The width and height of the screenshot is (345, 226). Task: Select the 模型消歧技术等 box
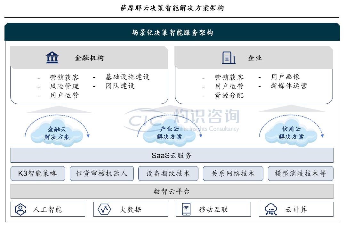[301, 174]
